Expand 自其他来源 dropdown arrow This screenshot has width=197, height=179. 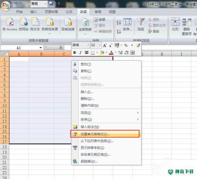[x=50, y=34]
